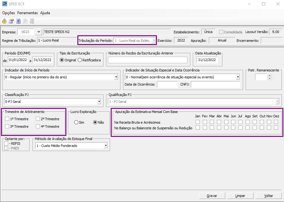Check Jun in the Receita Bruta e Acréscimos row
Screen dimensions: 284x202
click(x=233, y=122)
